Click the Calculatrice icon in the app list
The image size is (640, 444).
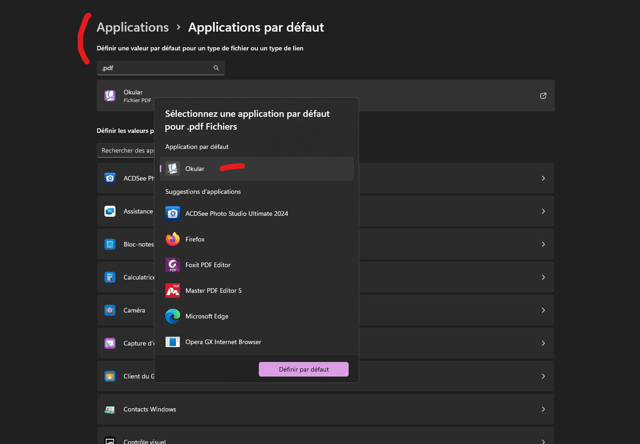110,277
